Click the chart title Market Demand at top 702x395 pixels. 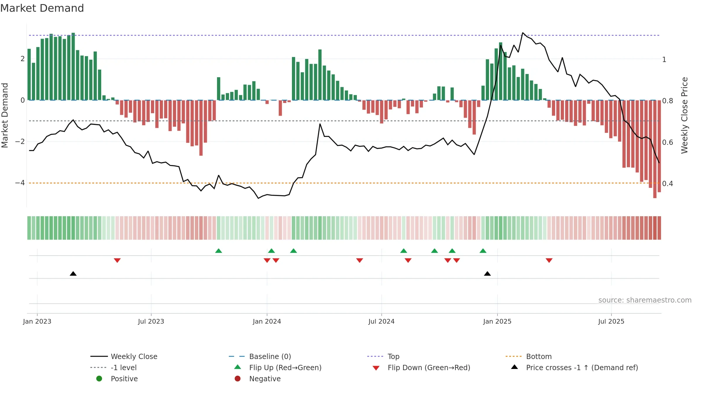coord(42,8)
